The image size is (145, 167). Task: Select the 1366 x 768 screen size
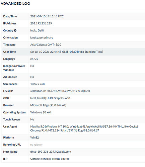(x=38, y=84)
